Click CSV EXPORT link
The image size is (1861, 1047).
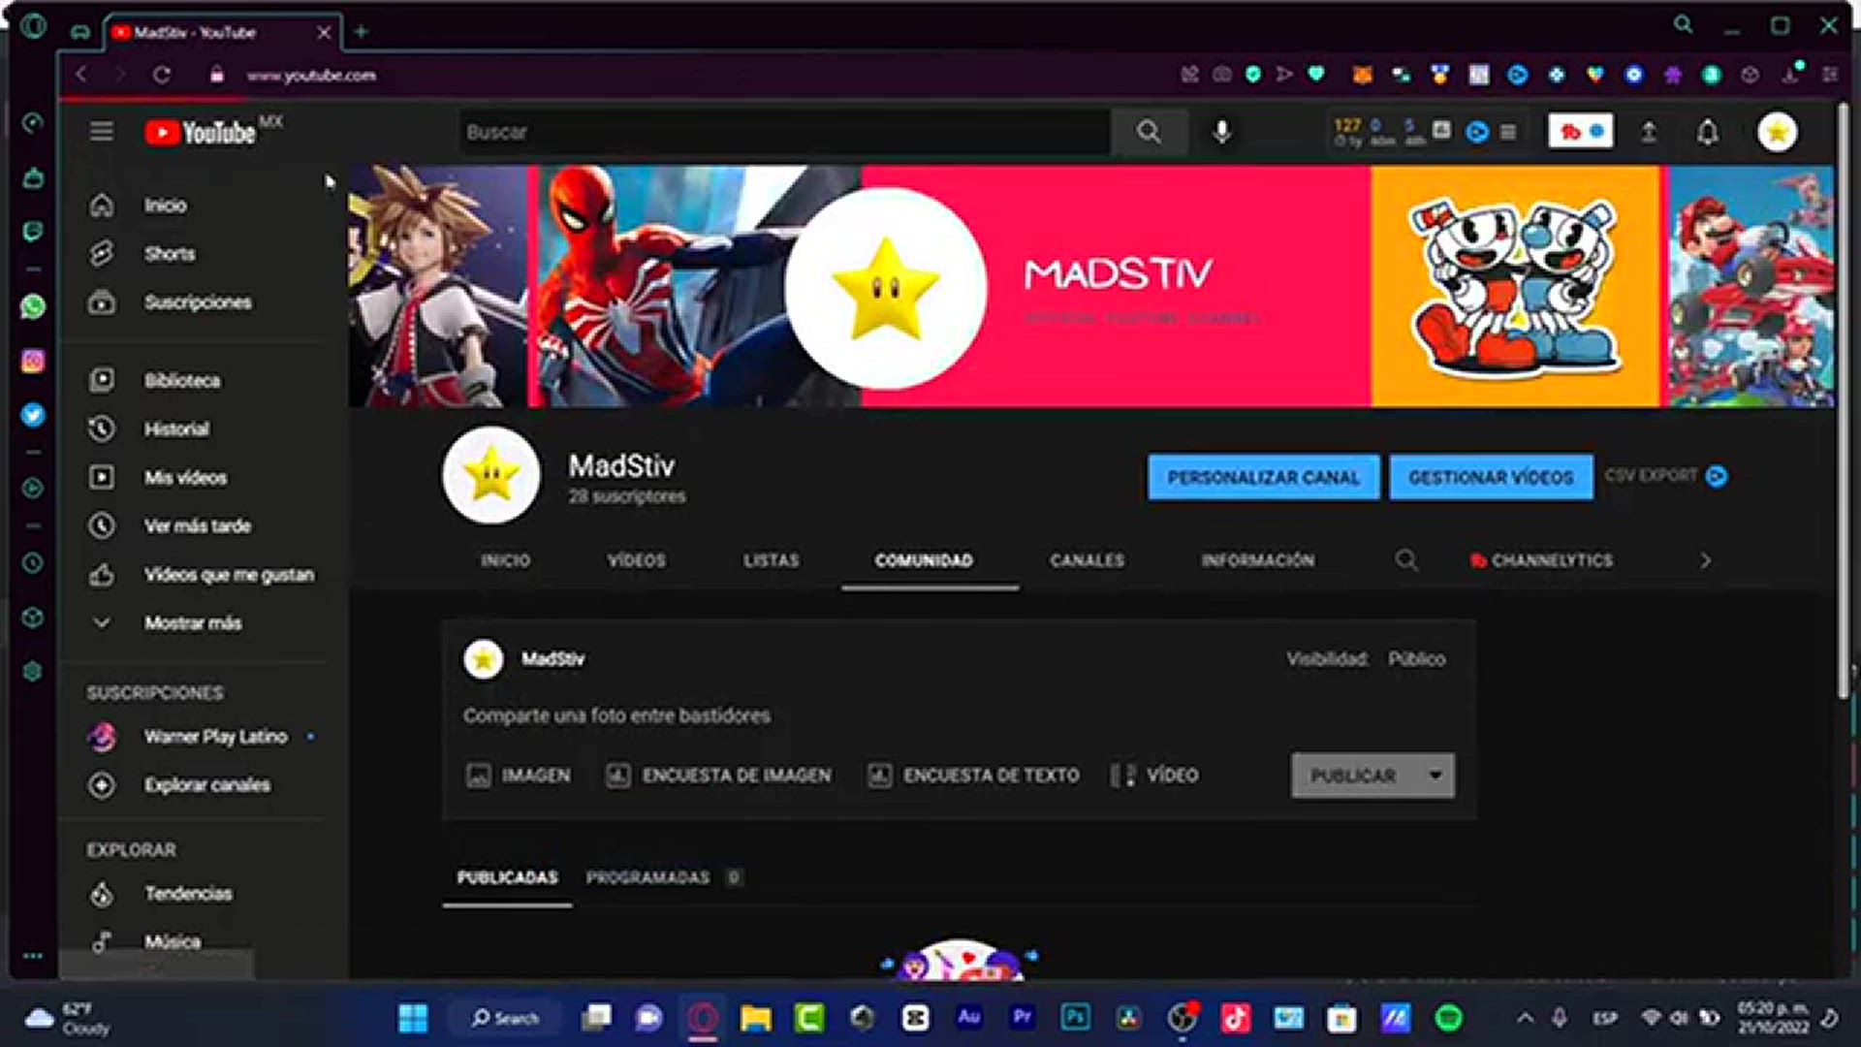(1665, 476)
